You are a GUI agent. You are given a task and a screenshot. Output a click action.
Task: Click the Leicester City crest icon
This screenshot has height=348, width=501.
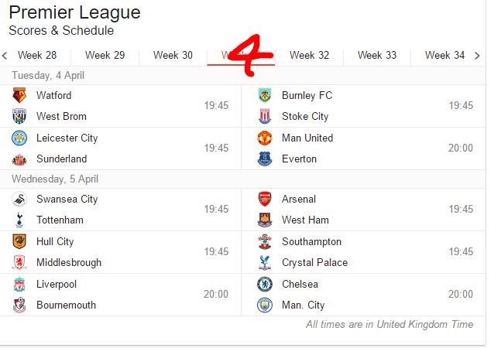pos(19,138)
